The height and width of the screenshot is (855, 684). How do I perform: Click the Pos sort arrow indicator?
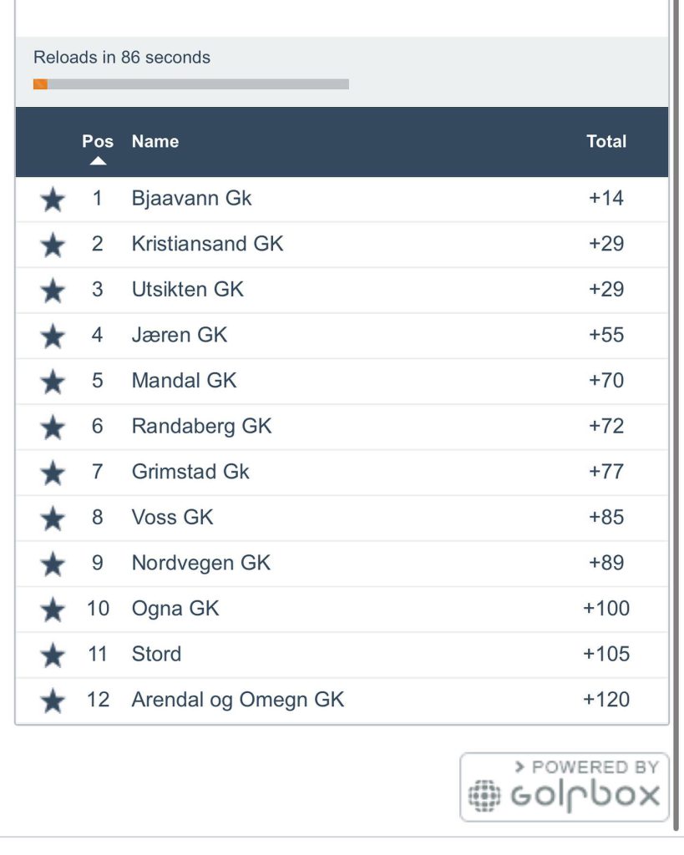98,161
